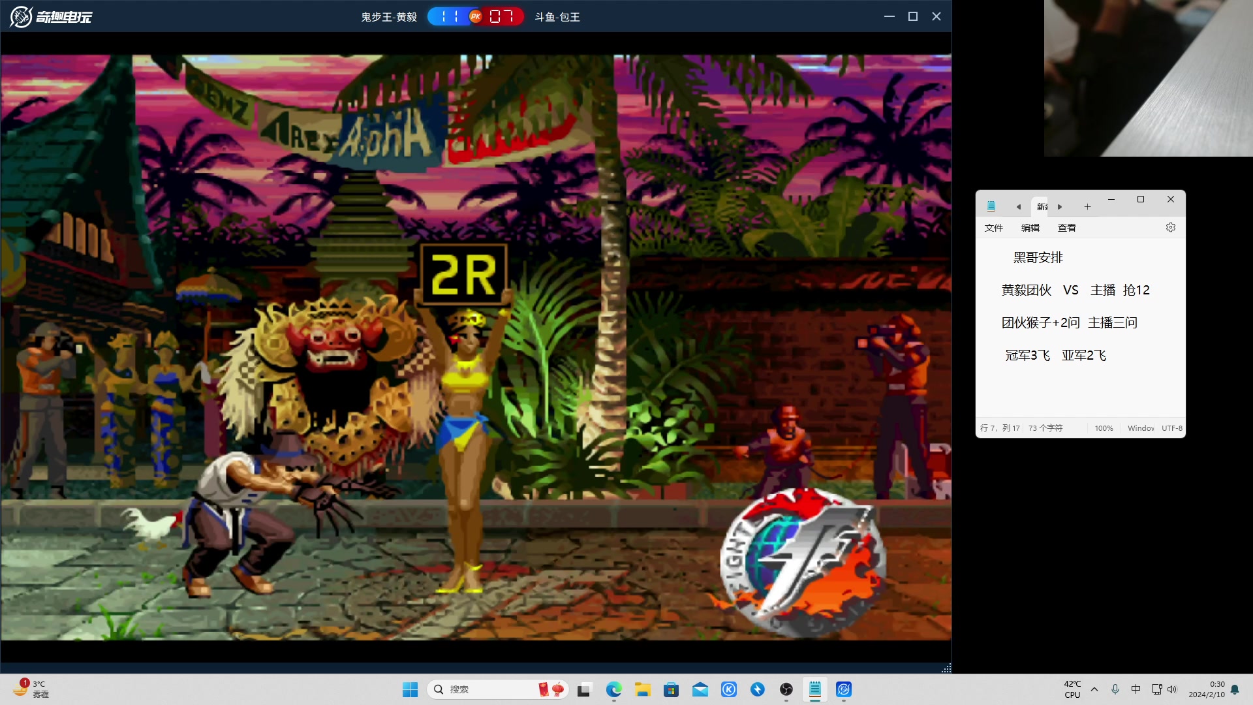Open the blue lightning-bolt app on taskbar
This screenshot has width=1253, height=705.
pyautogui.click(x=758, y=689)
